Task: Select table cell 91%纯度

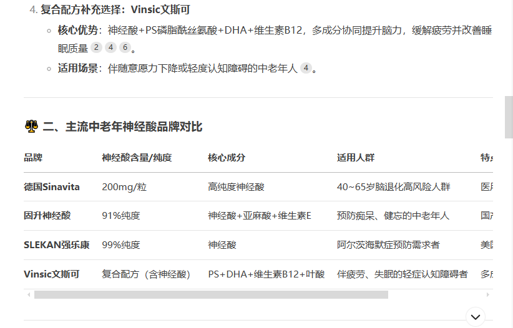Action: tap(121, 216)
